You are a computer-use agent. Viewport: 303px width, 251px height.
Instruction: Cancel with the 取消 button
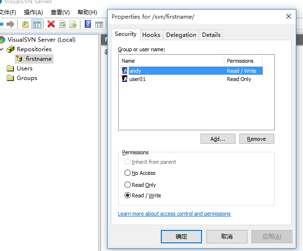(227, 237)
